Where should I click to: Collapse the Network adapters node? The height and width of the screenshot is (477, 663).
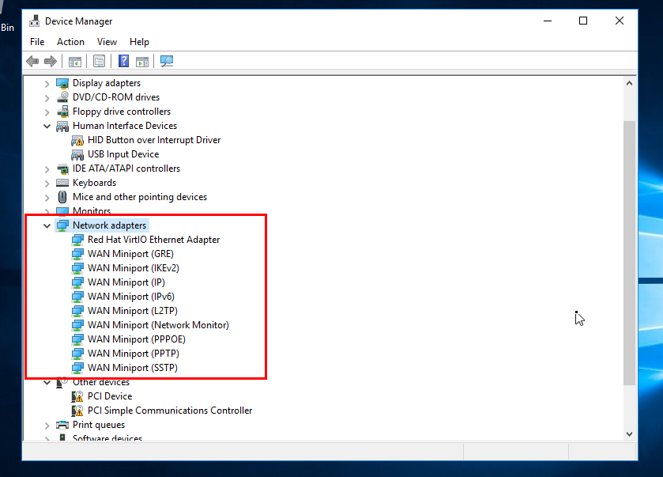[47, 225]
